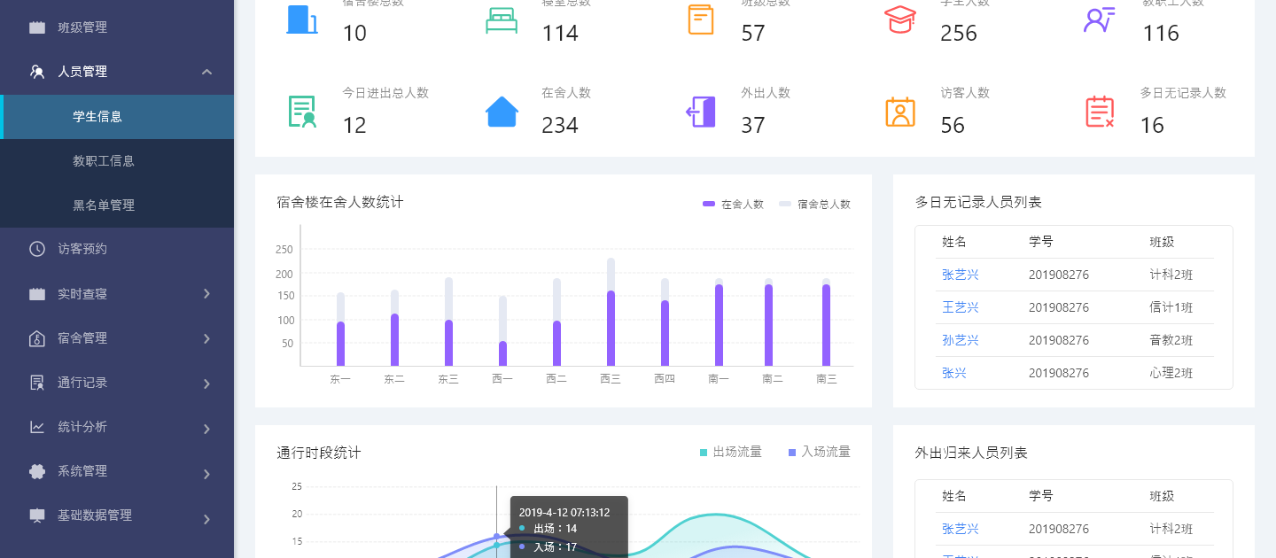Screen dimensions: 1276x558
Task: Click the 心理2班 class cell
Action: (1171, 373)
